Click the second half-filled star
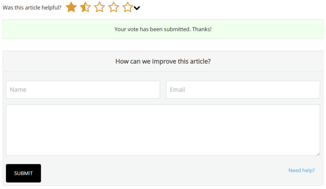This screenshot has height=189, width=326. (x=85, y=7)
